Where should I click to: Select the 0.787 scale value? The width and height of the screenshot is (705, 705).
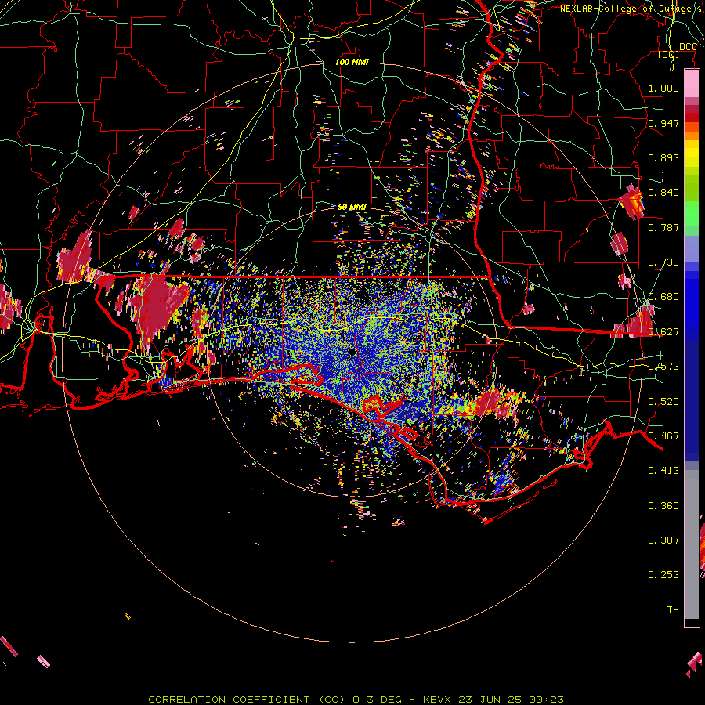663,227
